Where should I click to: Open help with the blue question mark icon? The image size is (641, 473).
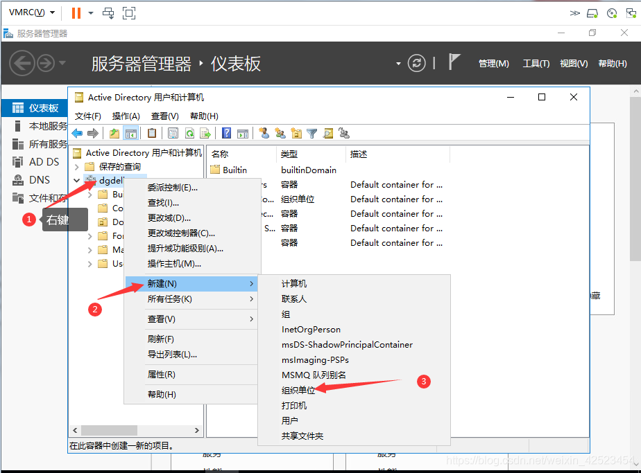(x=226, y=134)
